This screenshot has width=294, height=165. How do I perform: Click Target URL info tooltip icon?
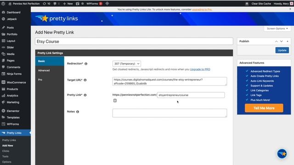tap(85, 80)
